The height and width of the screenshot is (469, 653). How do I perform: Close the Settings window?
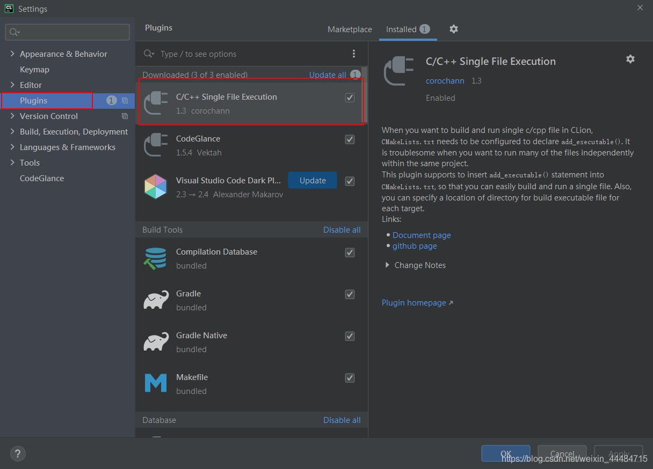pyautogui.click(x=640, y=8)
